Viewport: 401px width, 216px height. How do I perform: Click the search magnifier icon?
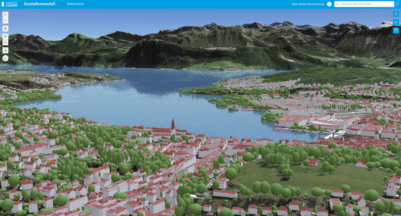coord(397,4)
